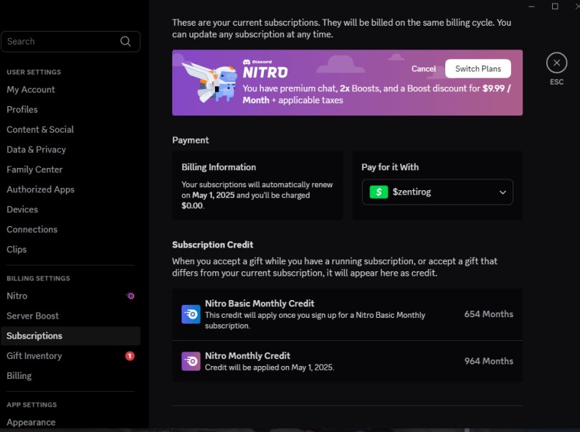Click the Billing Information heading
This screenshot has width=580, height=432.
(219, 167)
